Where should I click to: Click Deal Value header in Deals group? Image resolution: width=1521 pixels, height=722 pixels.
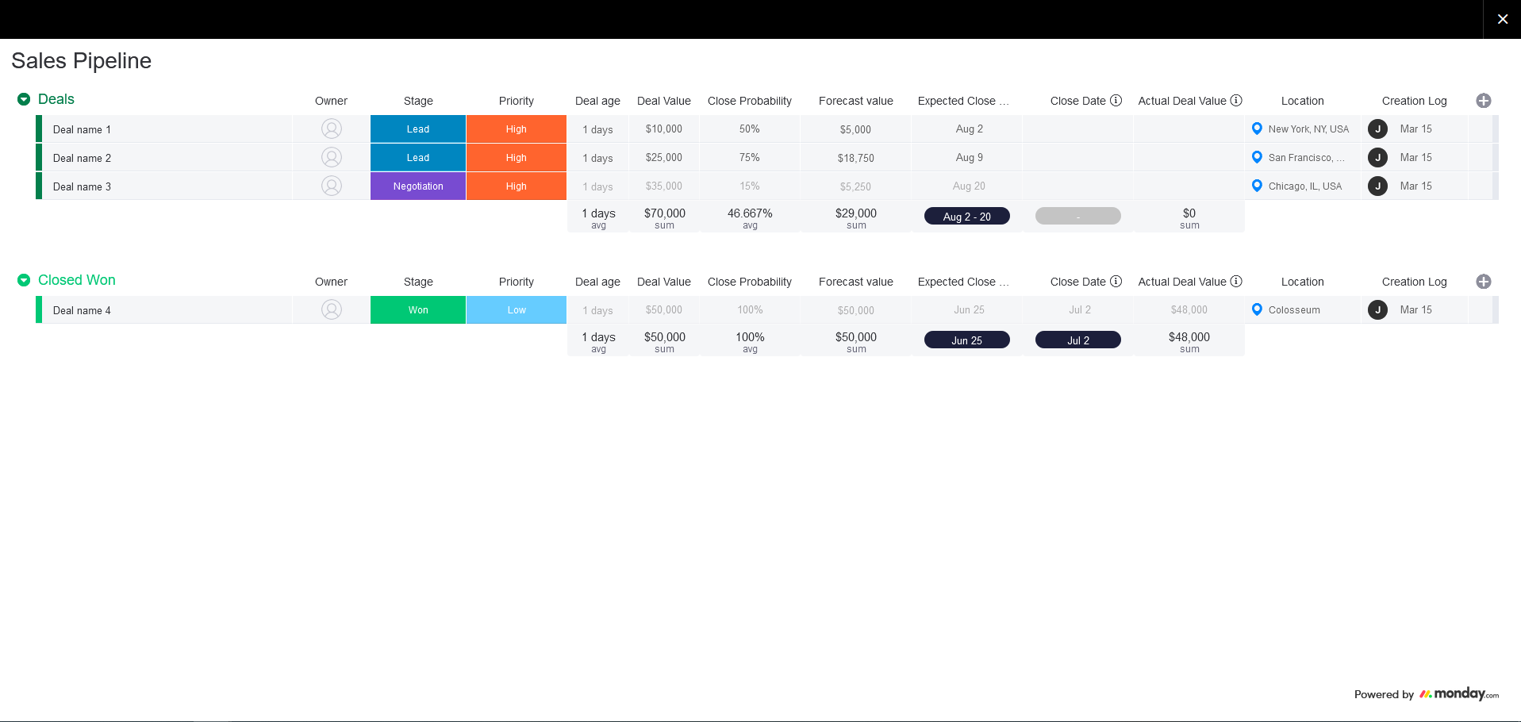664,101
